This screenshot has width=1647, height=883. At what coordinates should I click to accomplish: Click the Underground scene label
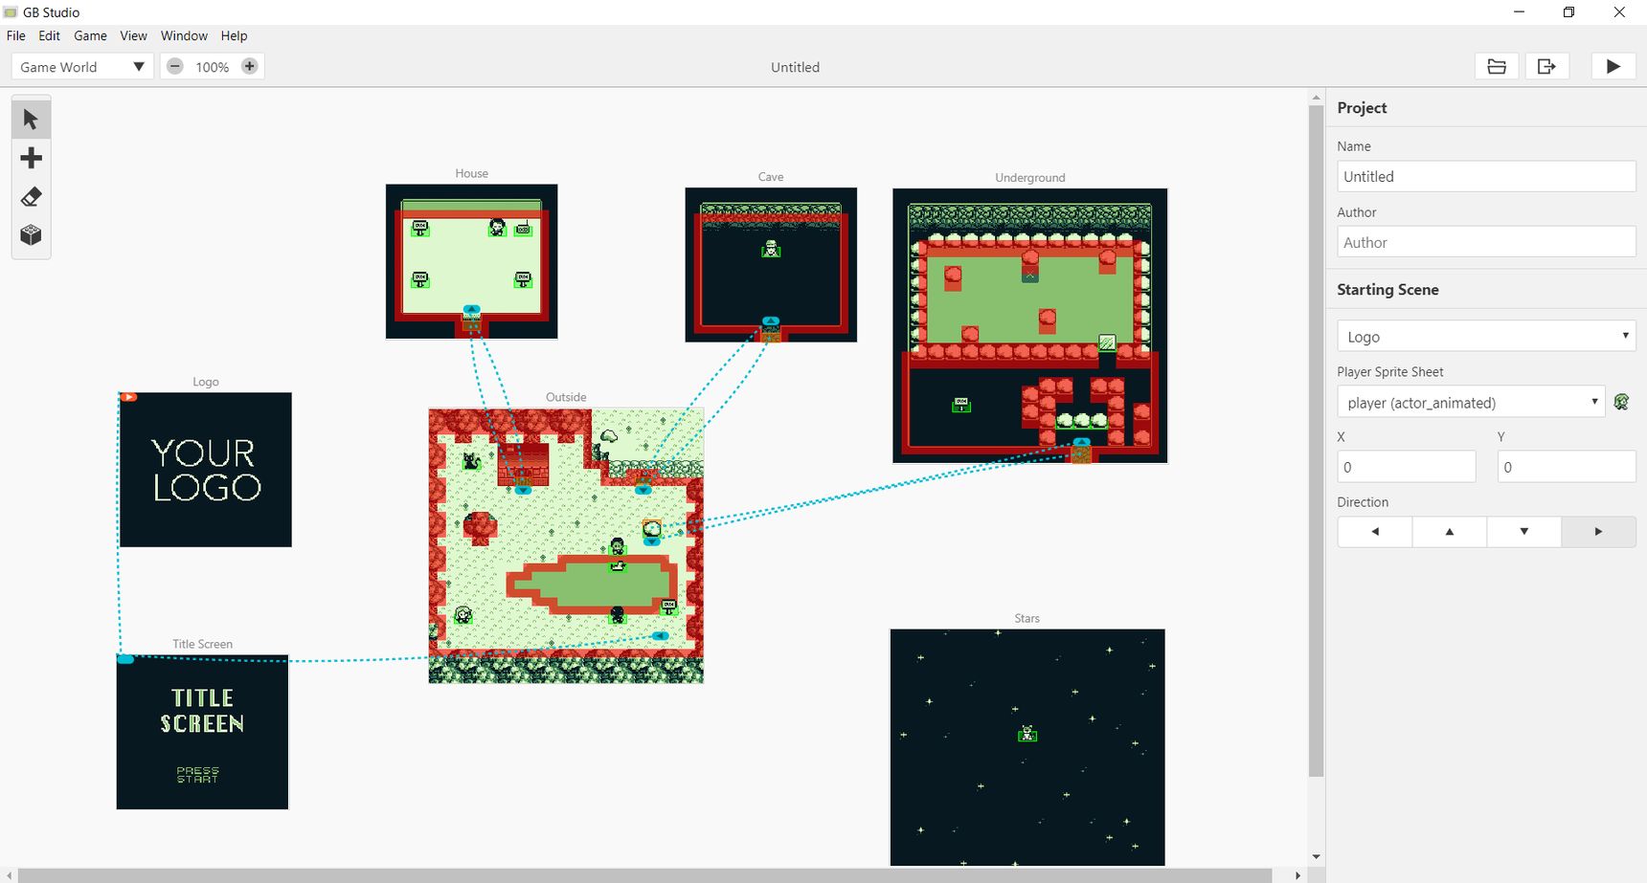coord(1030,177)
